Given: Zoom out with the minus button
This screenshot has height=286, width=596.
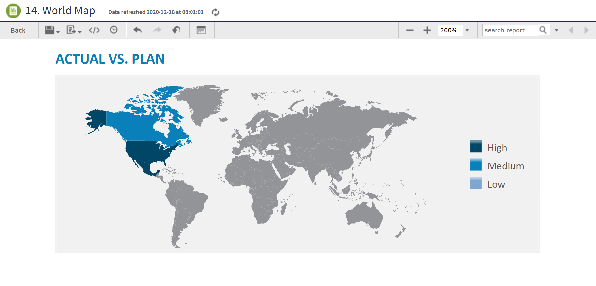Looking at the screenshot, I should 410,30.
